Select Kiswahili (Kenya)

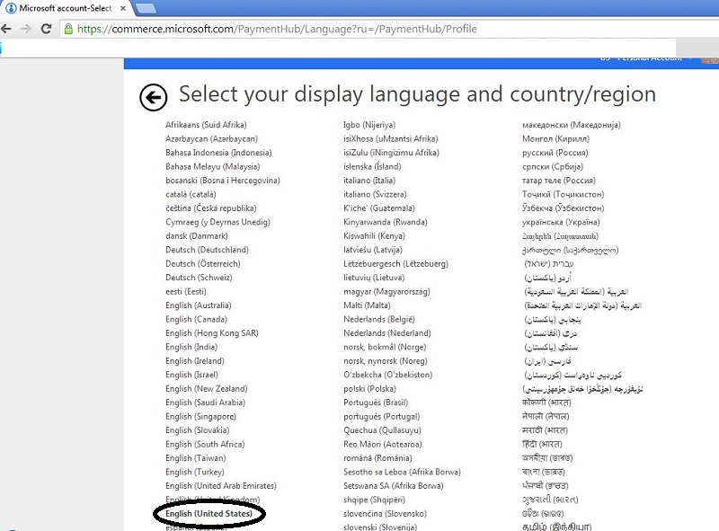pyautogui.click(x=374, y=235)
